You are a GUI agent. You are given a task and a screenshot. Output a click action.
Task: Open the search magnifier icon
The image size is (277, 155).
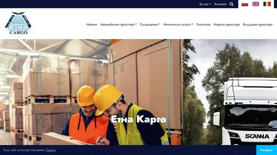pos(232,4)
